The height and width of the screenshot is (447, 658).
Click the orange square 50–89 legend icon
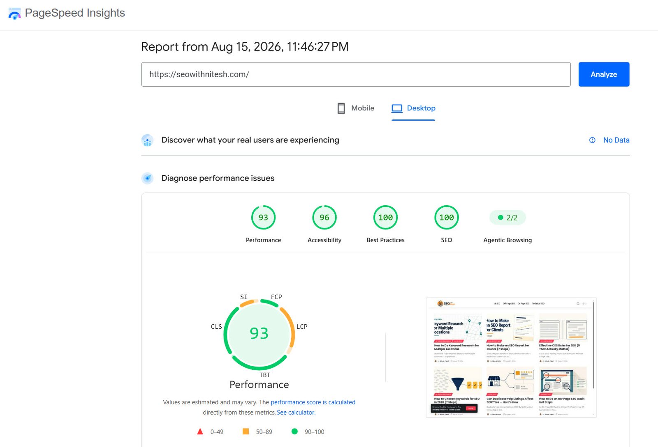(246, 431)
